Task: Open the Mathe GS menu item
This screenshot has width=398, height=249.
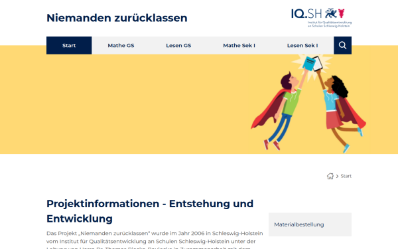Action: [x=121, y=45]
